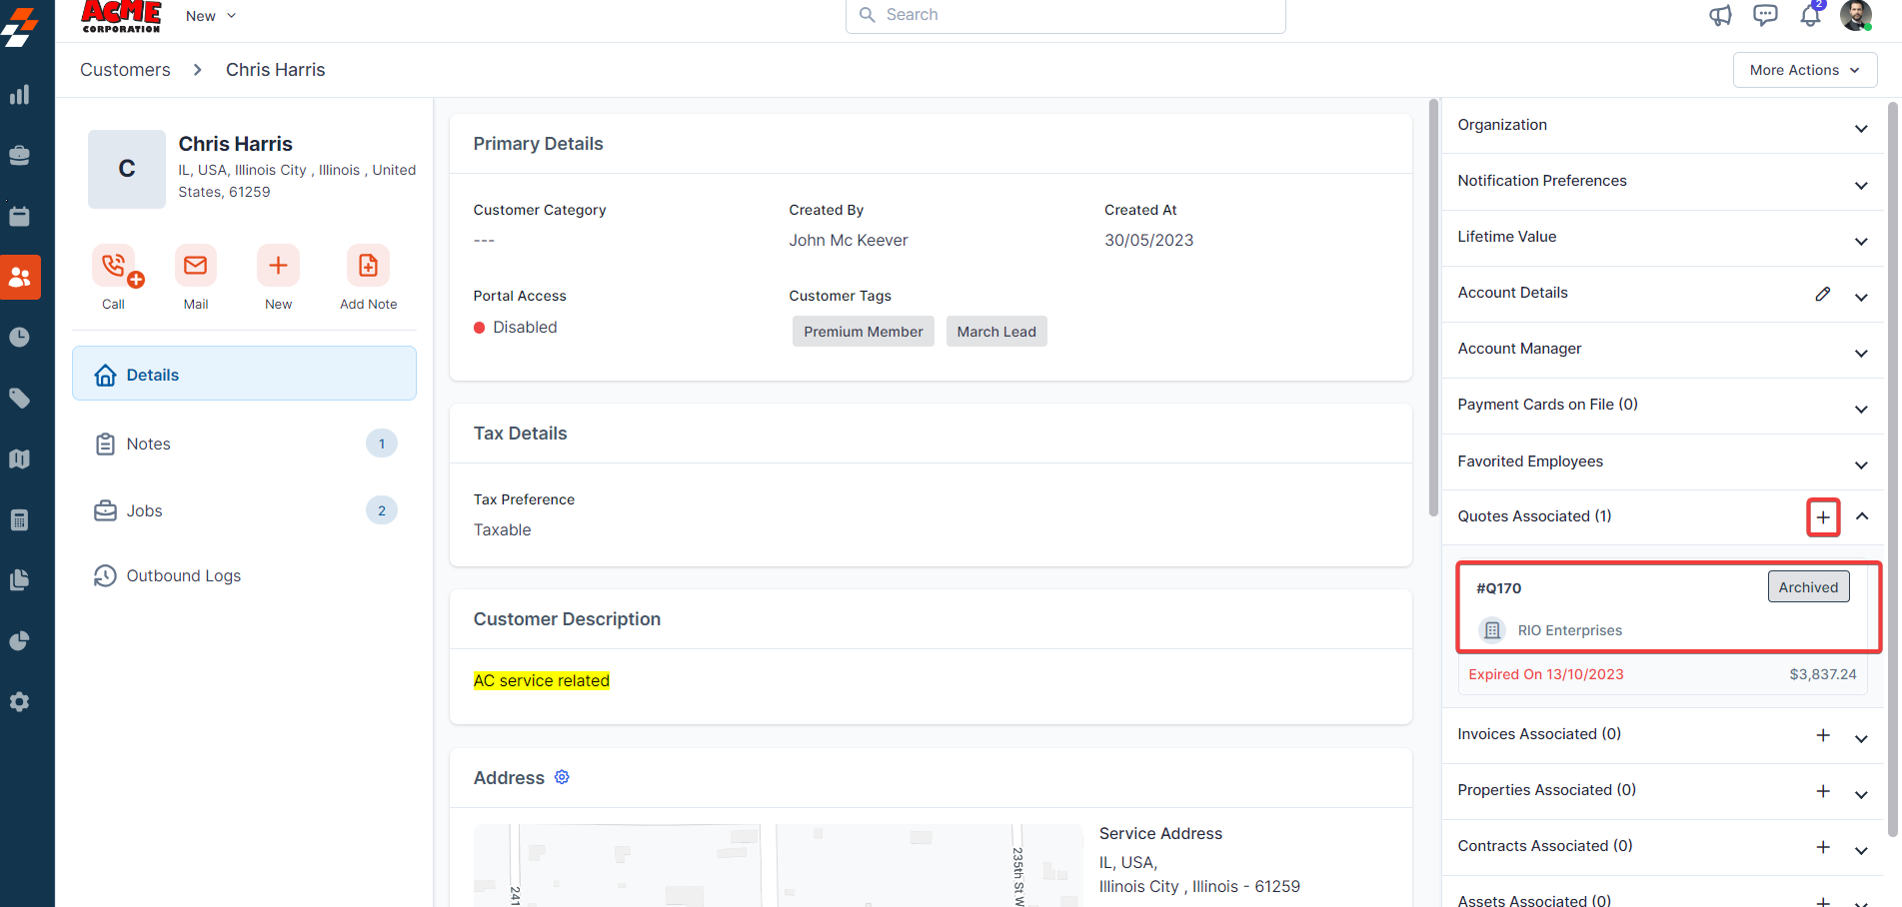This screenshot has height=907, width=1902.
Task: Open the pie chart reports sidebar icon
Action: (x=19, y=641)
